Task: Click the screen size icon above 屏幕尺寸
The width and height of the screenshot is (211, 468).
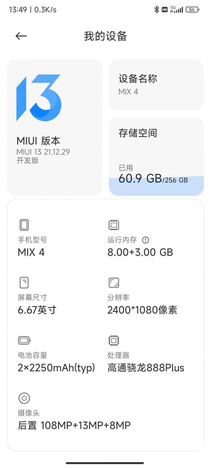Action: tap(24, 283)
